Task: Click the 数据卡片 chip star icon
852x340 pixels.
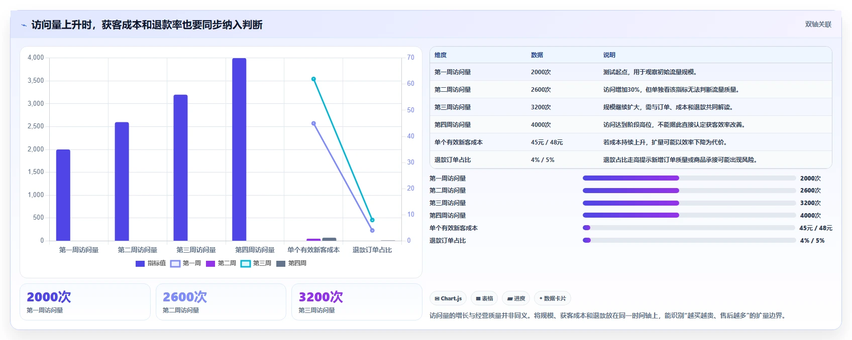Action: click(541, 298)
